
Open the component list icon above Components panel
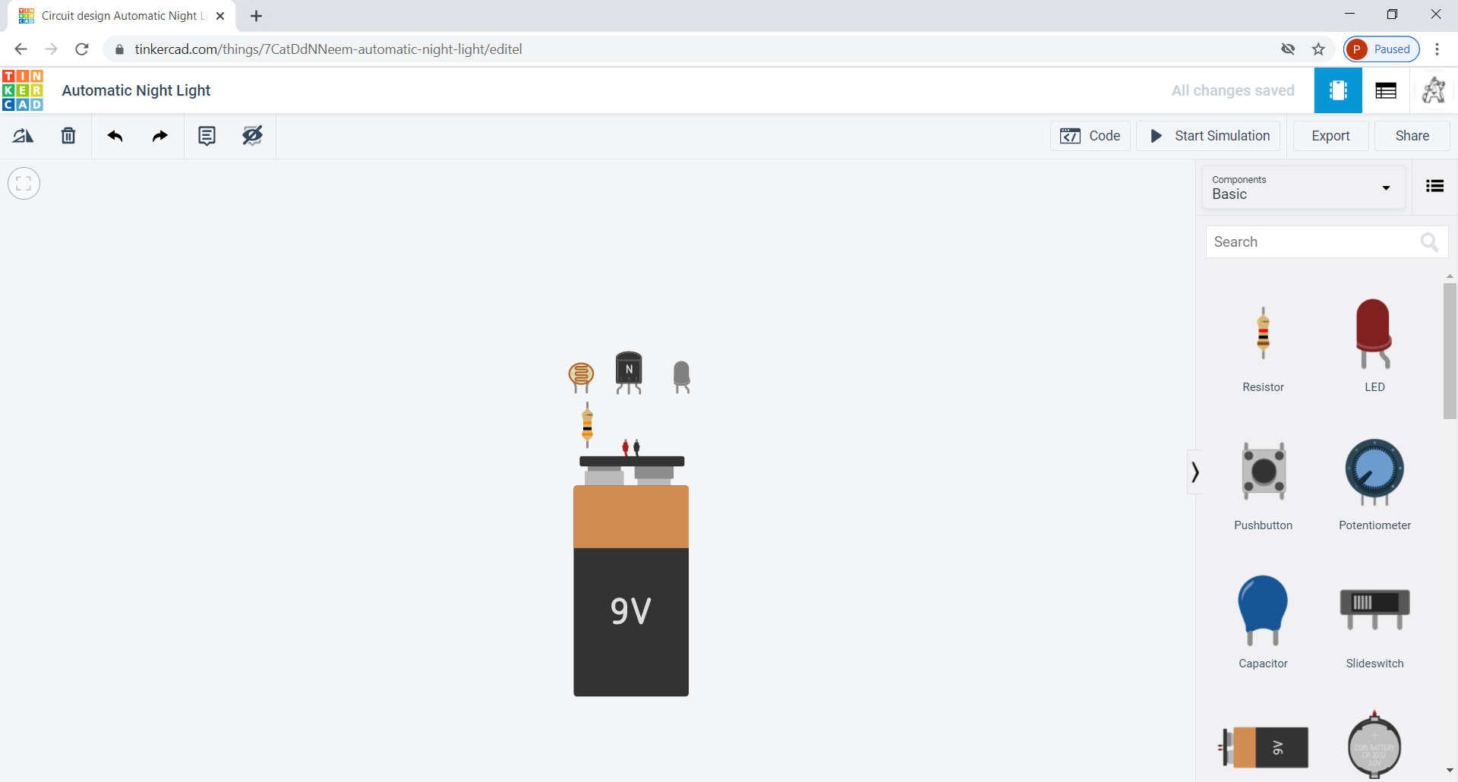[x=1434, y=186]
